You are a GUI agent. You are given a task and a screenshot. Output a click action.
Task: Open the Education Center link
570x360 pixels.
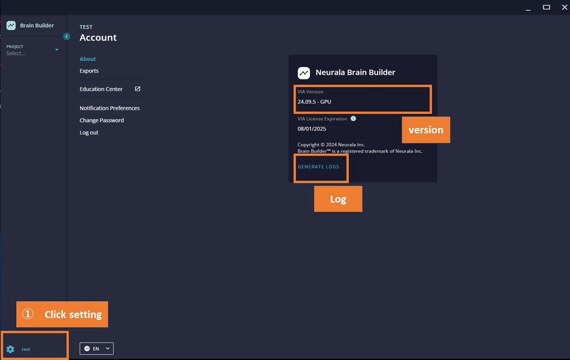(x=101, y=89)
